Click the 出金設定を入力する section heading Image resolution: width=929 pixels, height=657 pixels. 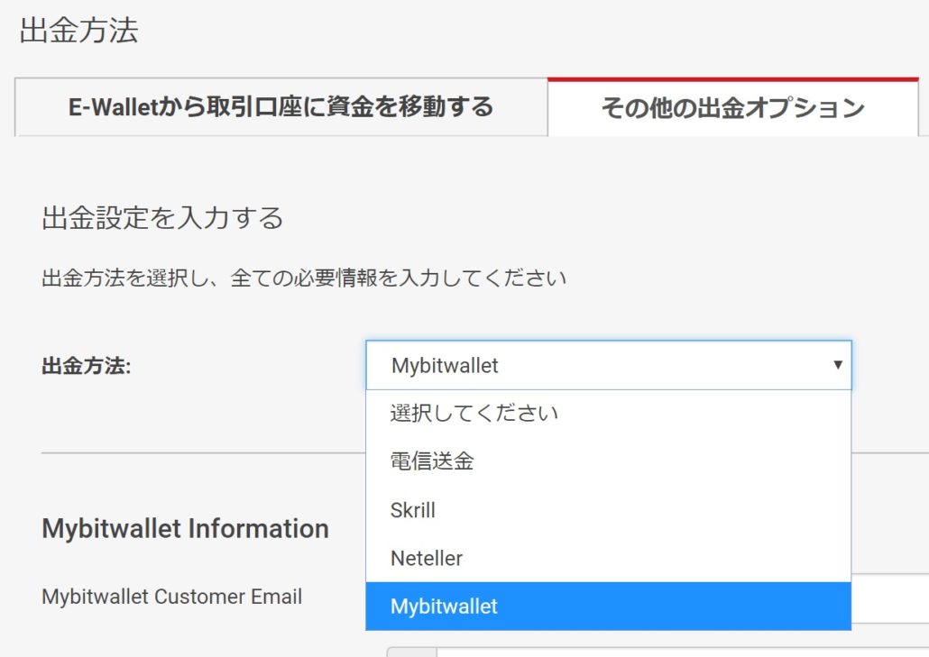point(162,217)
